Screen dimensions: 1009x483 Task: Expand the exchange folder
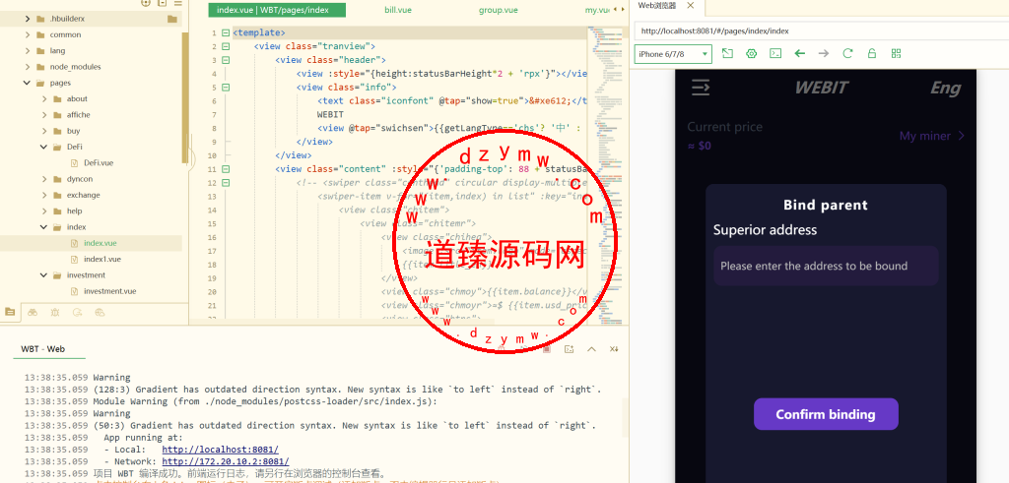(43, 195)
